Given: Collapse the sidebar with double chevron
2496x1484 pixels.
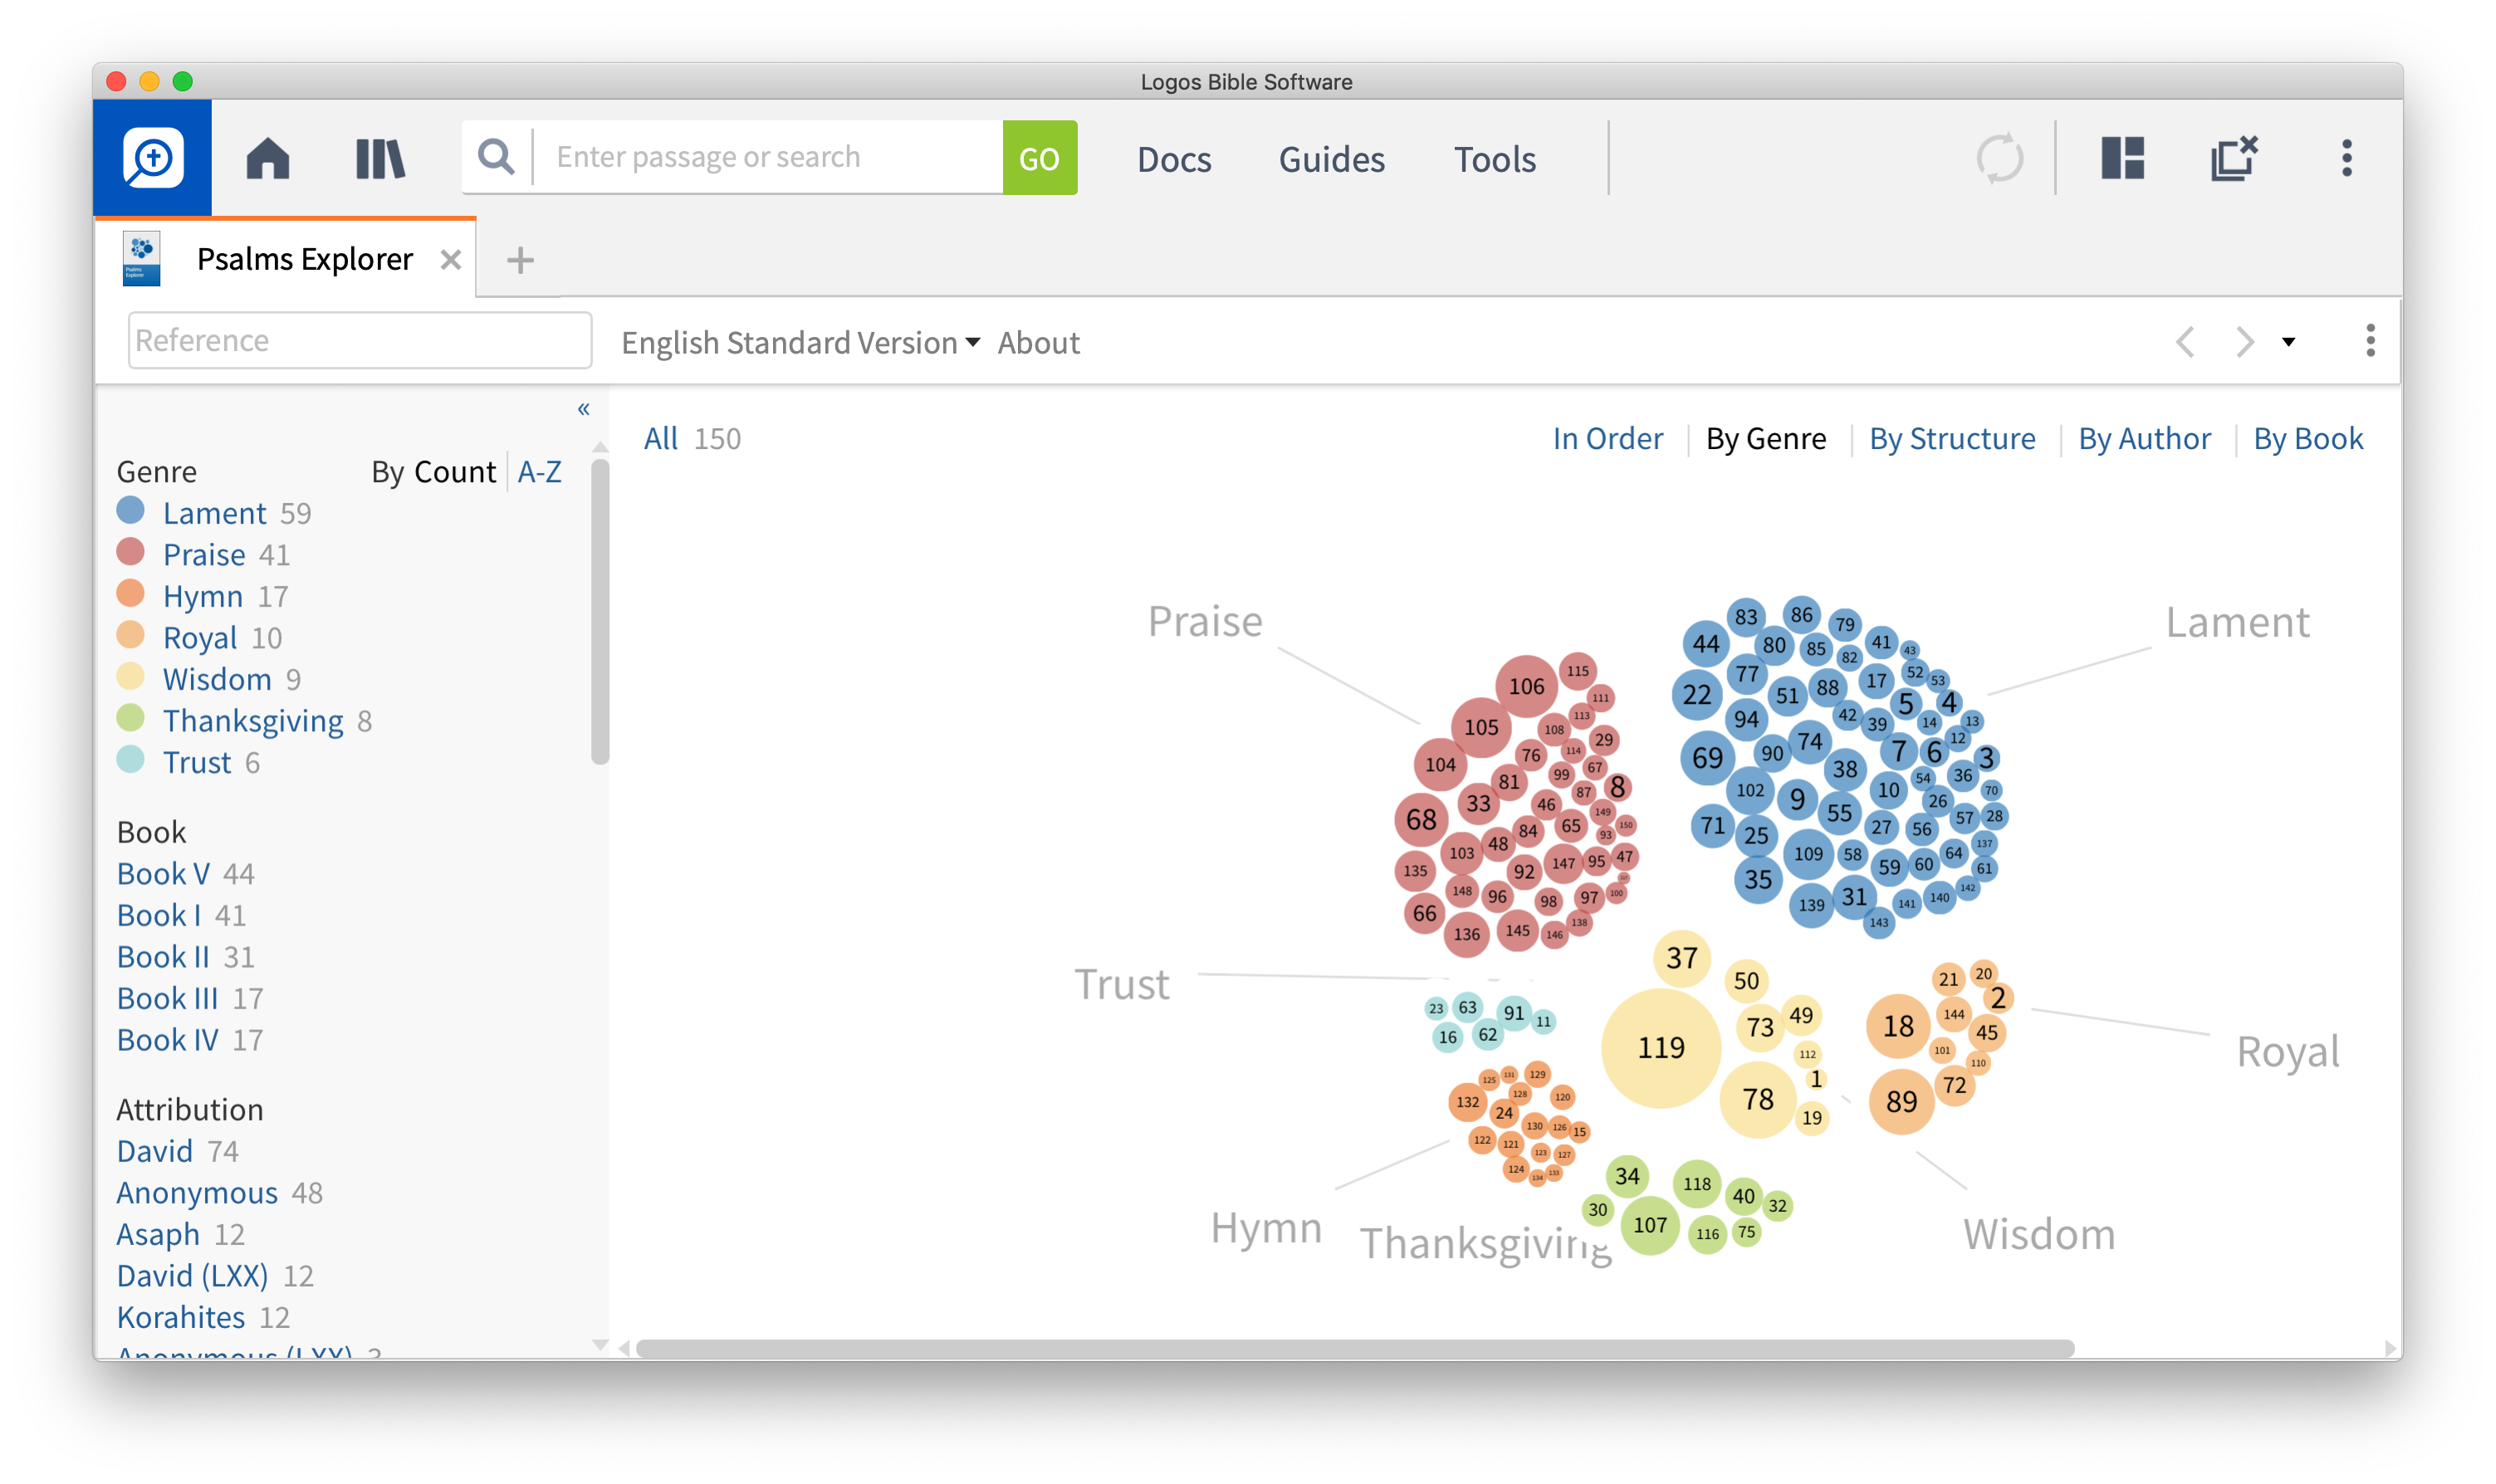Looking at the screenshot, I should pyautogui.click(x=583, y=408).
